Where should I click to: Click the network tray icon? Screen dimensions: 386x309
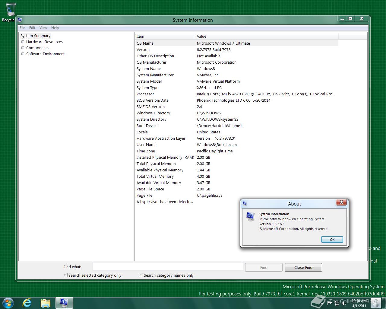click(x=337, y=303)
